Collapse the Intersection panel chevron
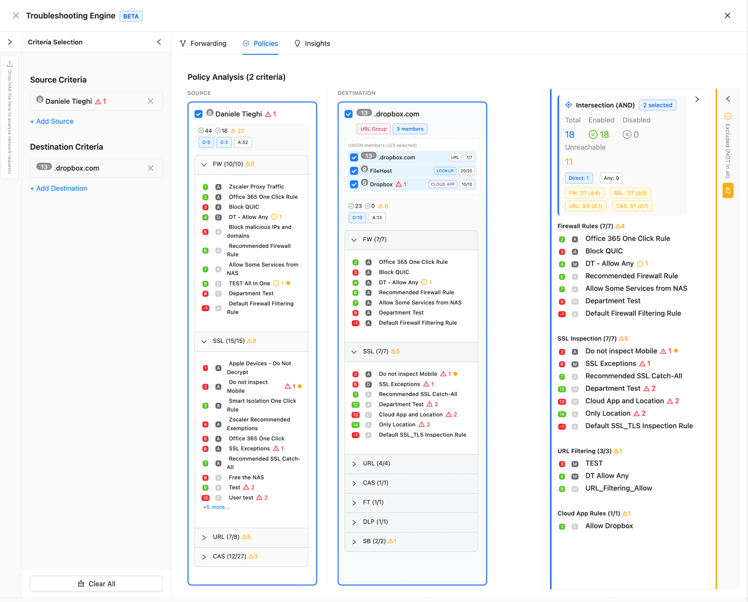Image resolution: width=748 pixels, height=602 pixels. click(697, 99)
